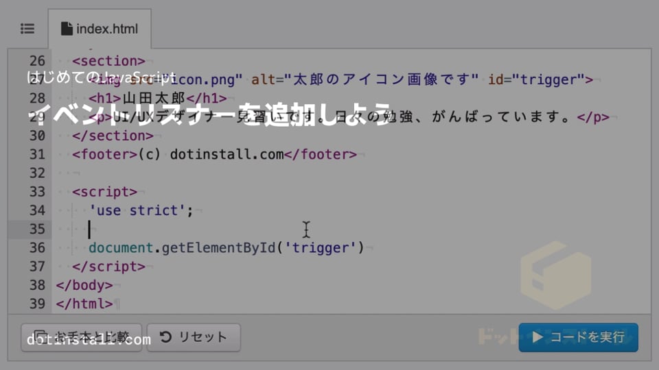
Task: Click line number 31 in gutter
Action: pyautogui.click(x=37, y=154)
